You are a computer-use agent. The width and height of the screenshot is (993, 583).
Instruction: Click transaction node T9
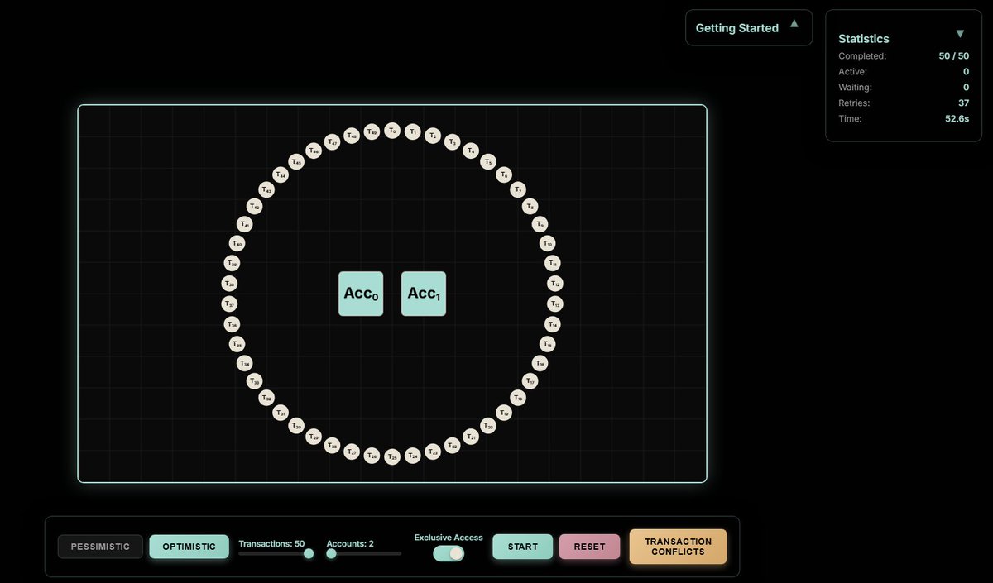point(540,224)
